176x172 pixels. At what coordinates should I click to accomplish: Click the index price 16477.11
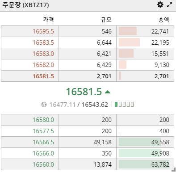pos(63,105)
